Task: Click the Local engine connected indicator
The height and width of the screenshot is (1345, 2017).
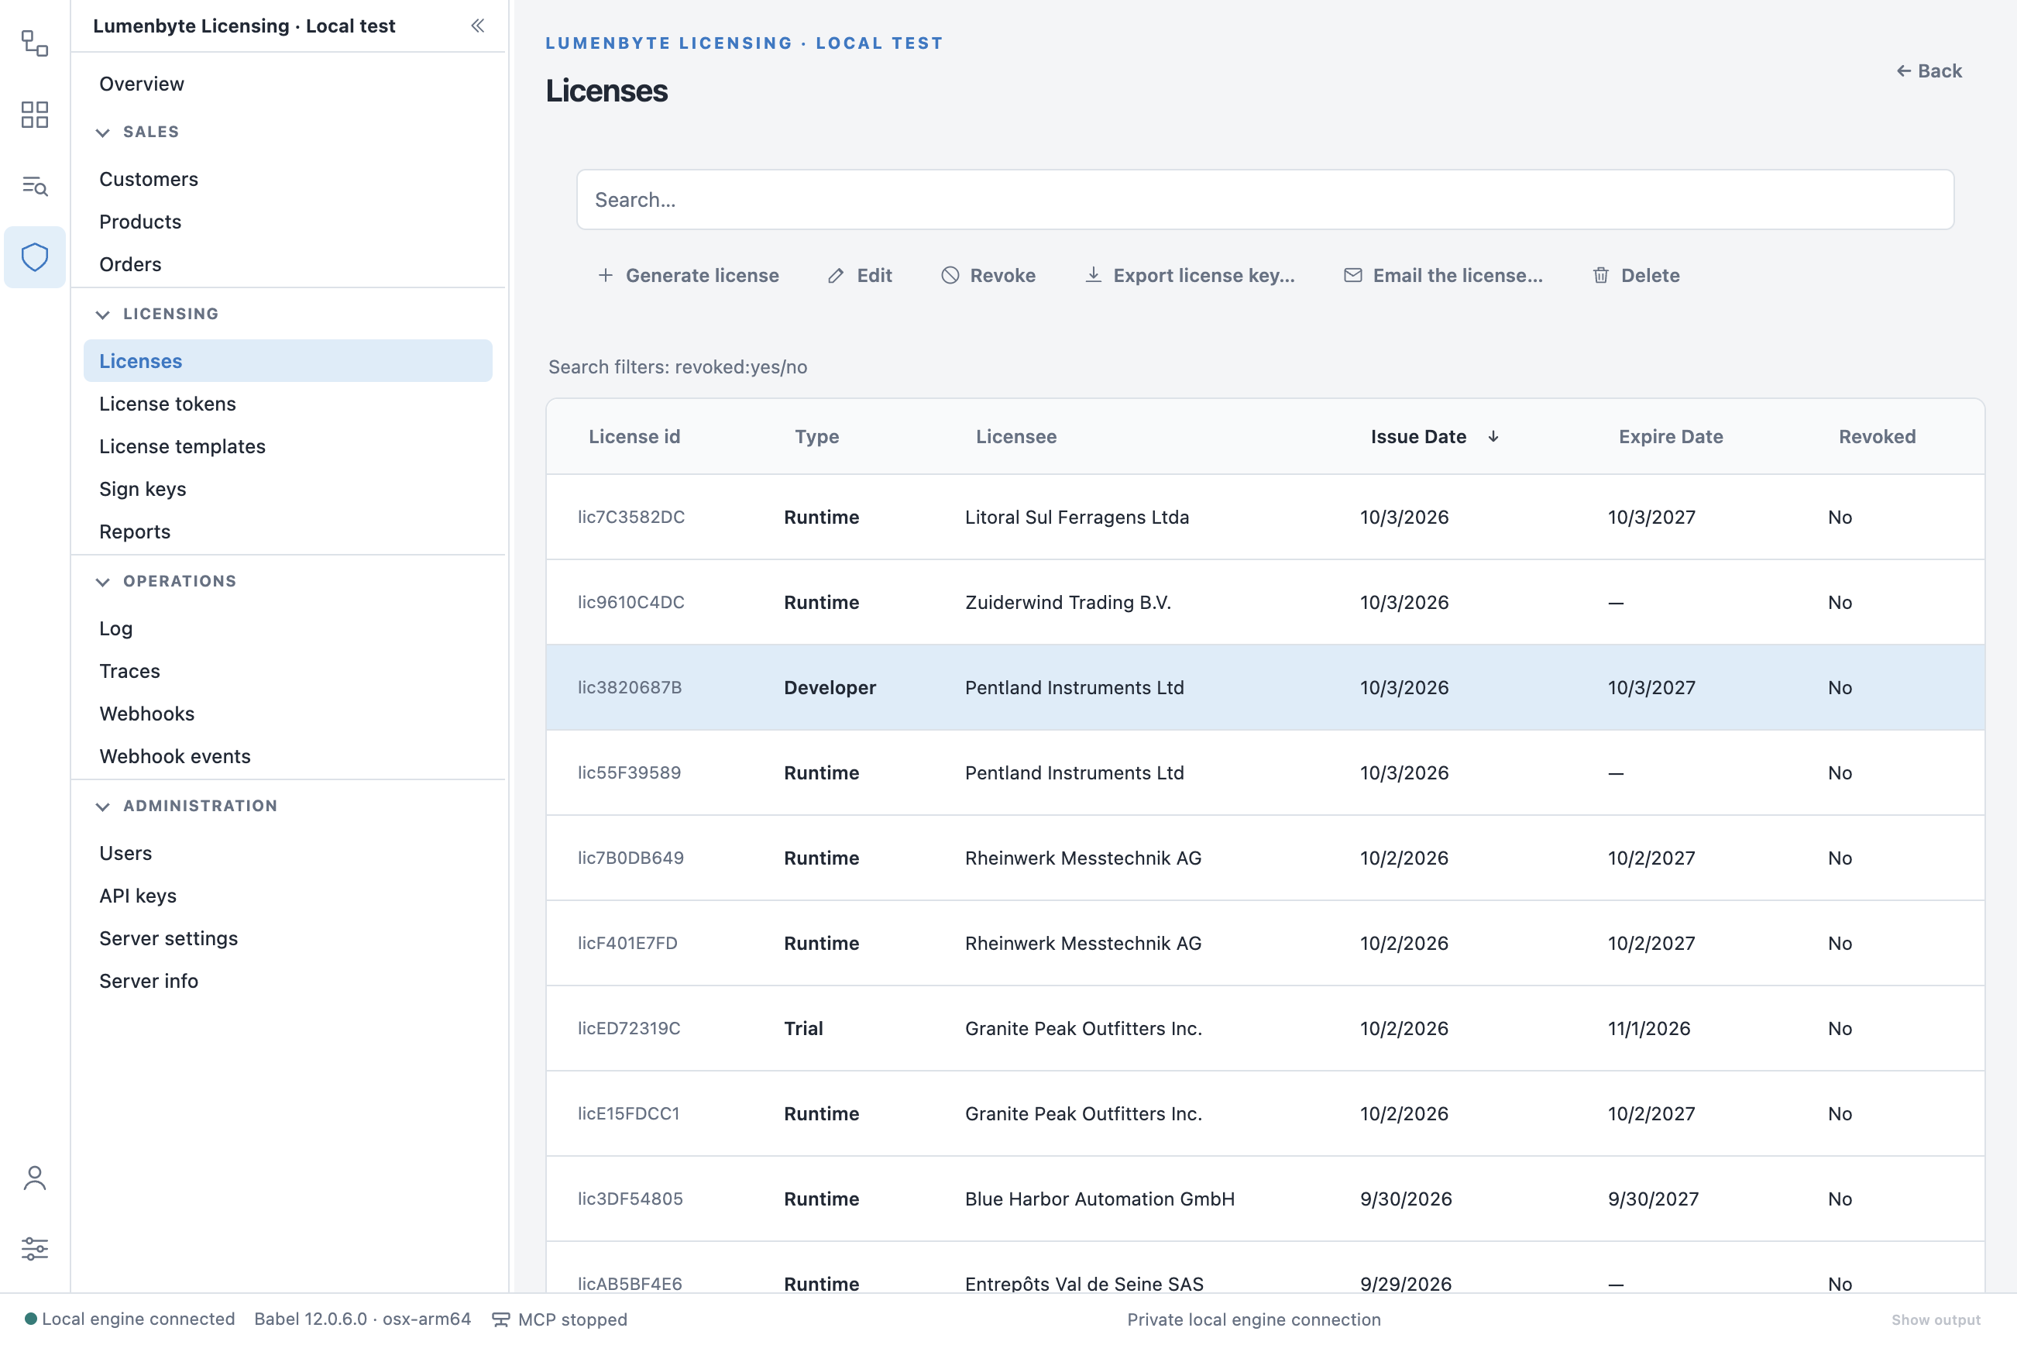Action: point(129,1319)
